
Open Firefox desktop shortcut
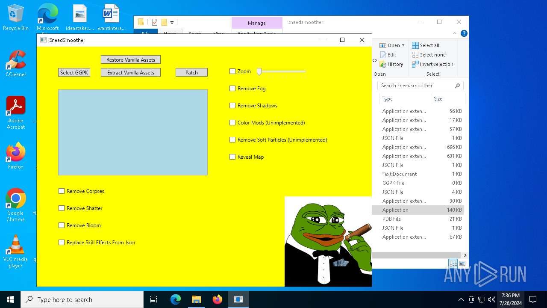(x=16, y=156)
